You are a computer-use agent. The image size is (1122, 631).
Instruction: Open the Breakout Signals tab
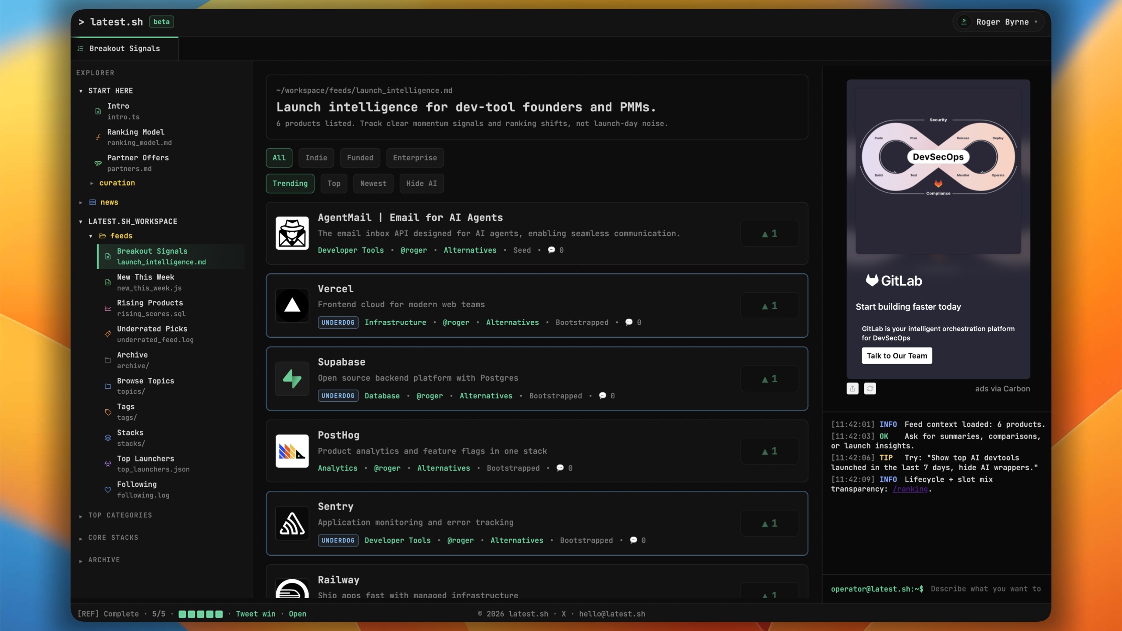pyautogui.click(x=124, y=48)
